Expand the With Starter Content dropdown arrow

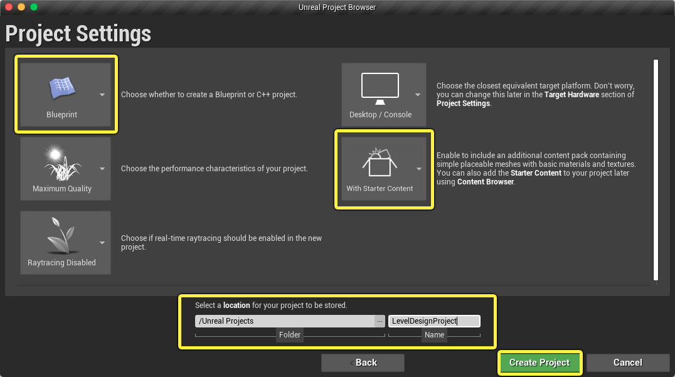click(419, 169)
